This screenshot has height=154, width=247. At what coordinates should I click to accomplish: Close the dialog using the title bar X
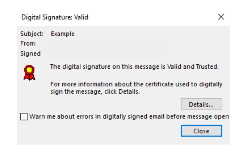coord(221,18)
